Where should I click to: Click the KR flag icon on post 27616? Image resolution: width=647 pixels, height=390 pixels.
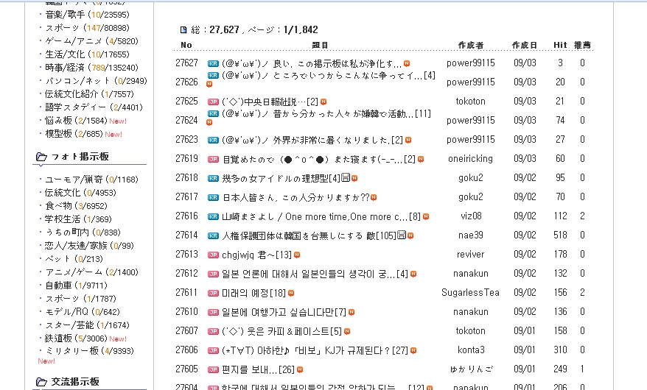point(213,216)
